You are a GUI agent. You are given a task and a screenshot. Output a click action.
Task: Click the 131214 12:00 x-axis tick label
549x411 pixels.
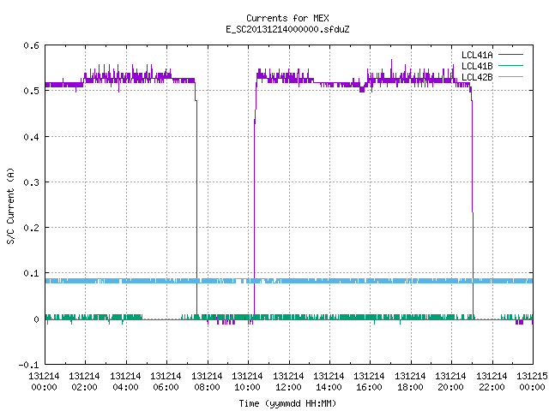pyautogui.click(x=288, y=382)
